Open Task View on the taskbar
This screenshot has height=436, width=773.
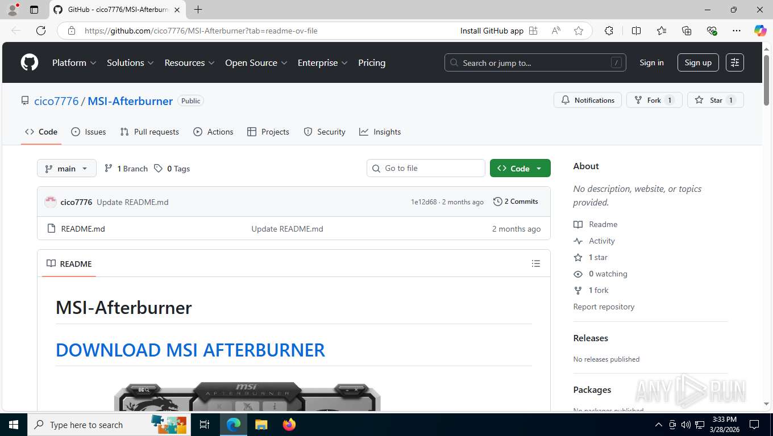[x=205, y=425]
